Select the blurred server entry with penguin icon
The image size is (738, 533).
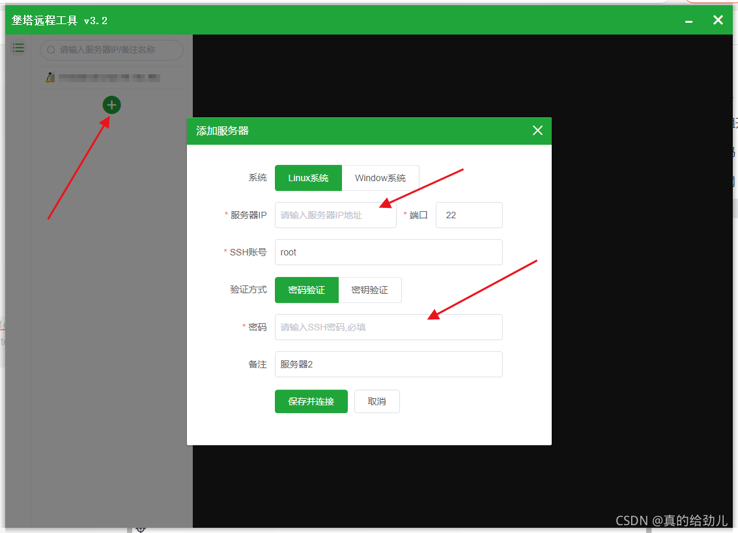pos(111,78)
